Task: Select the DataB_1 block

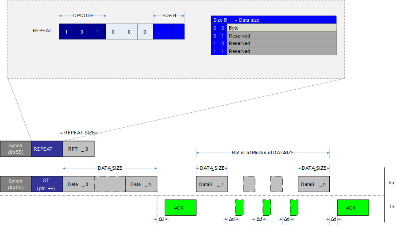Action: click(212, 184)
